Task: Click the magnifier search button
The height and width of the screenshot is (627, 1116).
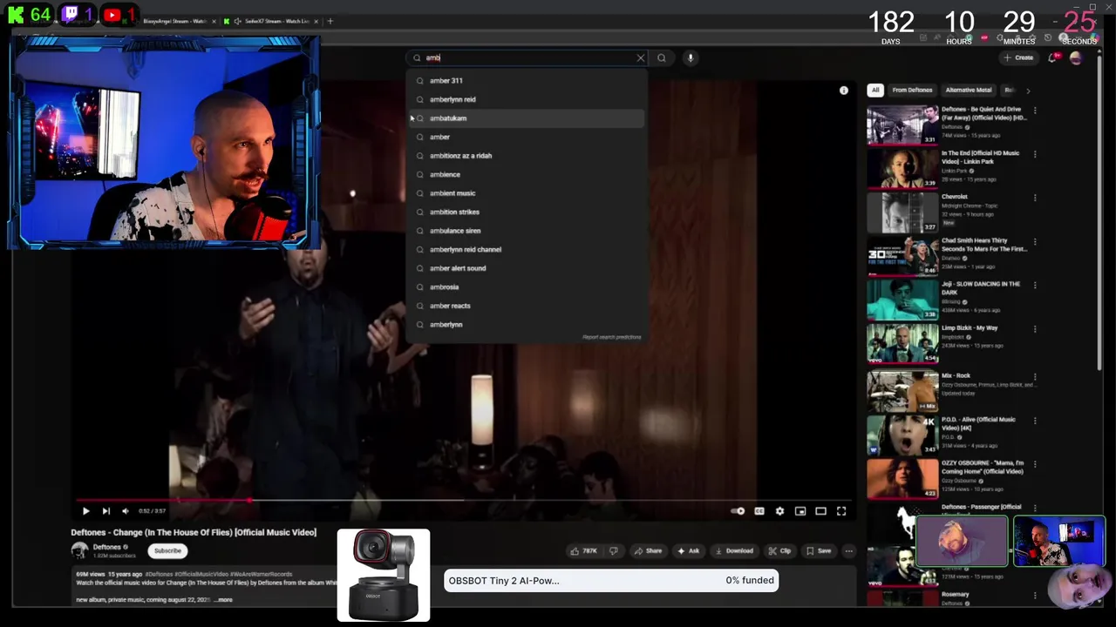Action: click(662, 58)
